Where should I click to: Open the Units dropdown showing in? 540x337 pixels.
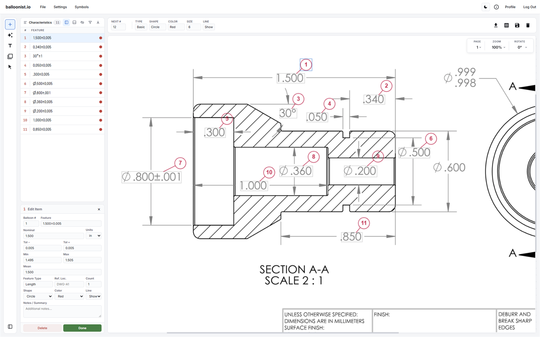93,236
